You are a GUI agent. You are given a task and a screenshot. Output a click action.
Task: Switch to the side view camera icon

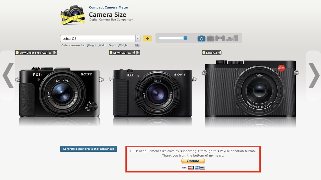tap(220, 38)
